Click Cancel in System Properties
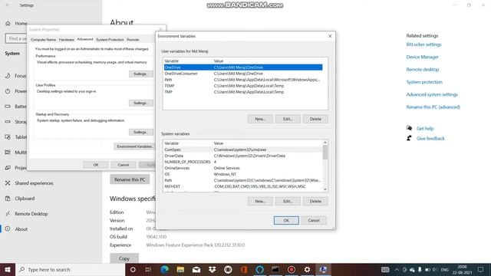491x276 pixels. point(124,165)
